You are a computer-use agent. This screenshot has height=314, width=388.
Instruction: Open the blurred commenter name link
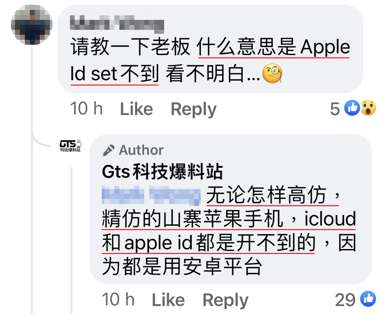117,24
